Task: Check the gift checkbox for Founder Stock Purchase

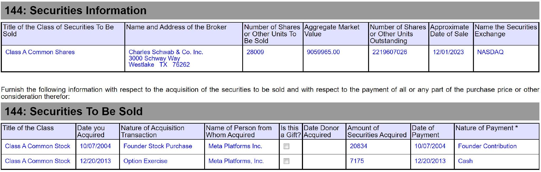Action: 286,146
